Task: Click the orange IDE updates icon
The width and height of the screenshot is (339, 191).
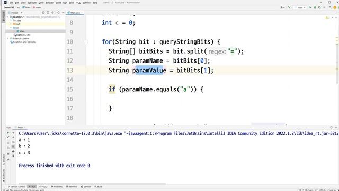Action: coord(335,7)
